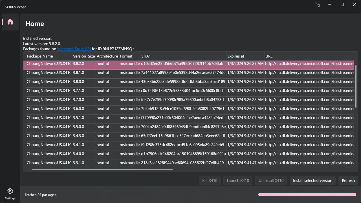
Task: Click expiry 1/3/2024 9:26:47 AM cell
Action: pos(246,91)
